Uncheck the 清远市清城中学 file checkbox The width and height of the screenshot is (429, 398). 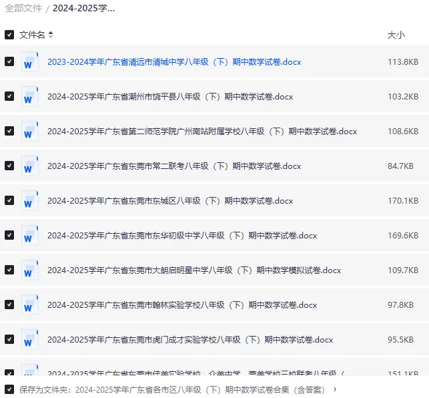[9, 61]
